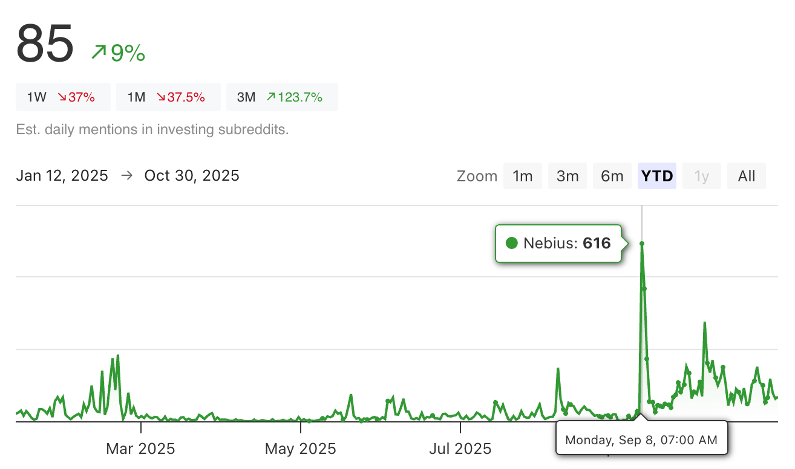Set chart zoom to 3m
The image size is (795, 469).
[x=568, y=176]
